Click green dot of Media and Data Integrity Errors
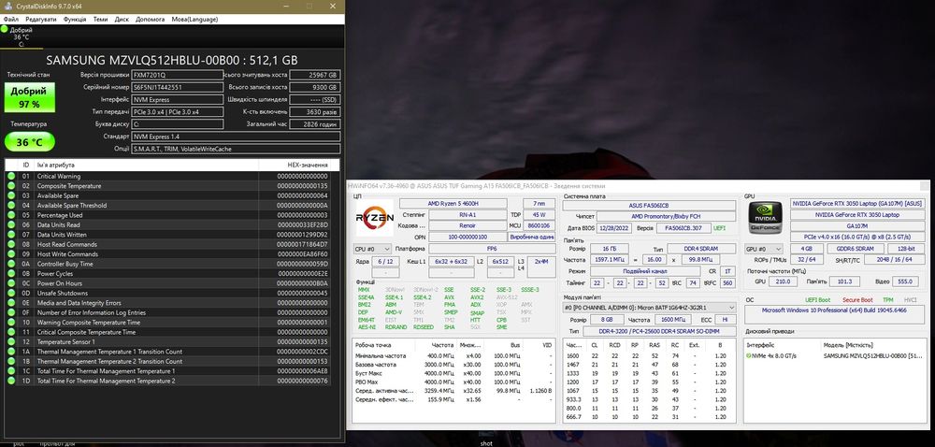This screenshot has width=935, height=447. pos(10,303)
